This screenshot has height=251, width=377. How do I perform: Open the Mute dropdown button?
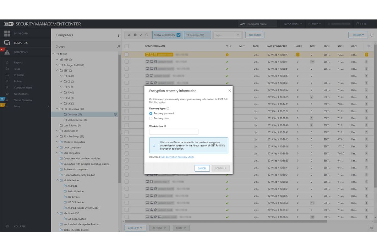(181, 228)
